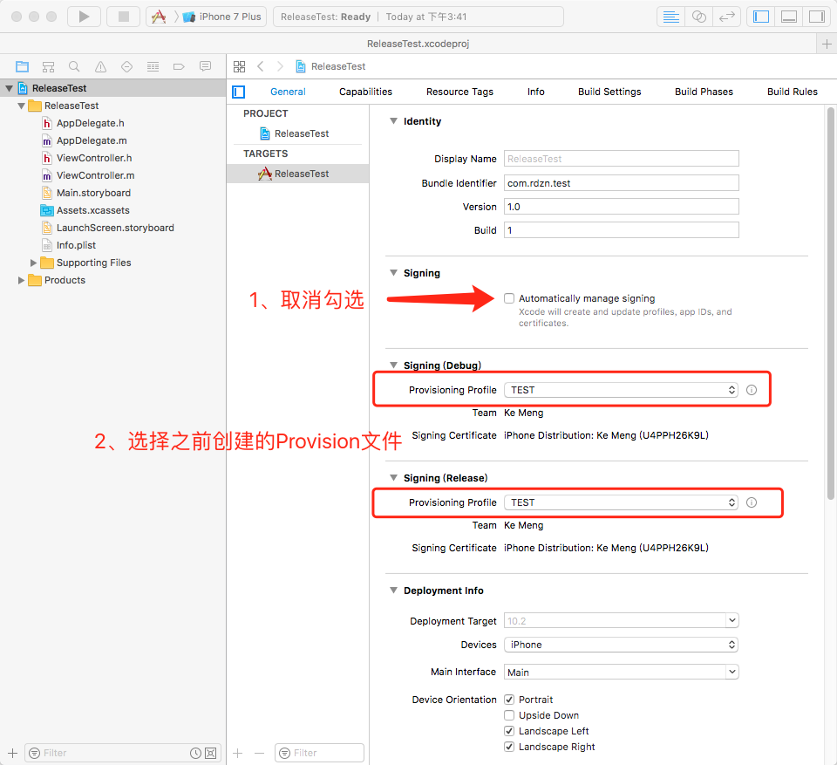Uncheck Landscape Right orientation
Screen dimensions: 837x765
point(509,747)
